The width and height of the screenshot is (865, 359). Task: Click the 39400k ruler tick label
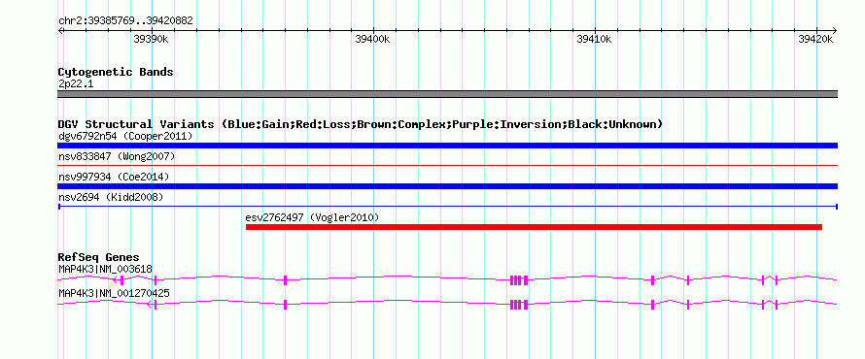tap(372, 39)
